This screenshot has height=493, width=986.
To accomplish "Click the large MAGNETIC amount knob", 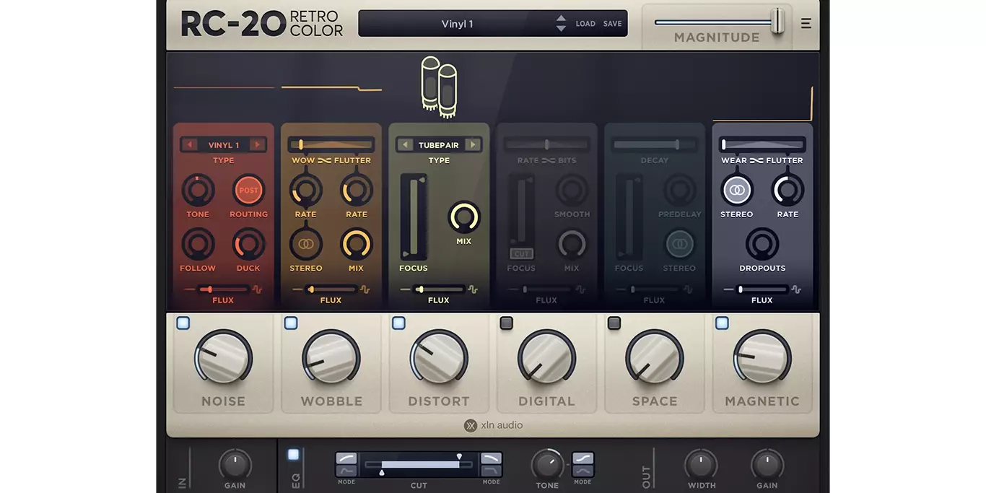I will 762,357.
